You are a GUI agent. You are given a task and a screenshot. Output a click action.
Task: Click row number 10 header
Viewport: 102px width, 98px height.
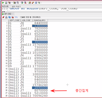[6, 47]
